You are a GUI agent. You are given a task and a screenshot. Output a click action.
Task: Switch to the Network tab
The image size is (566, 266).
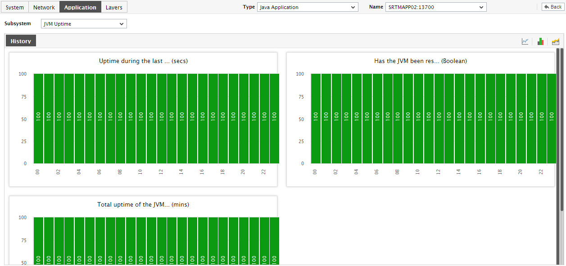click(x=44, y=7)
